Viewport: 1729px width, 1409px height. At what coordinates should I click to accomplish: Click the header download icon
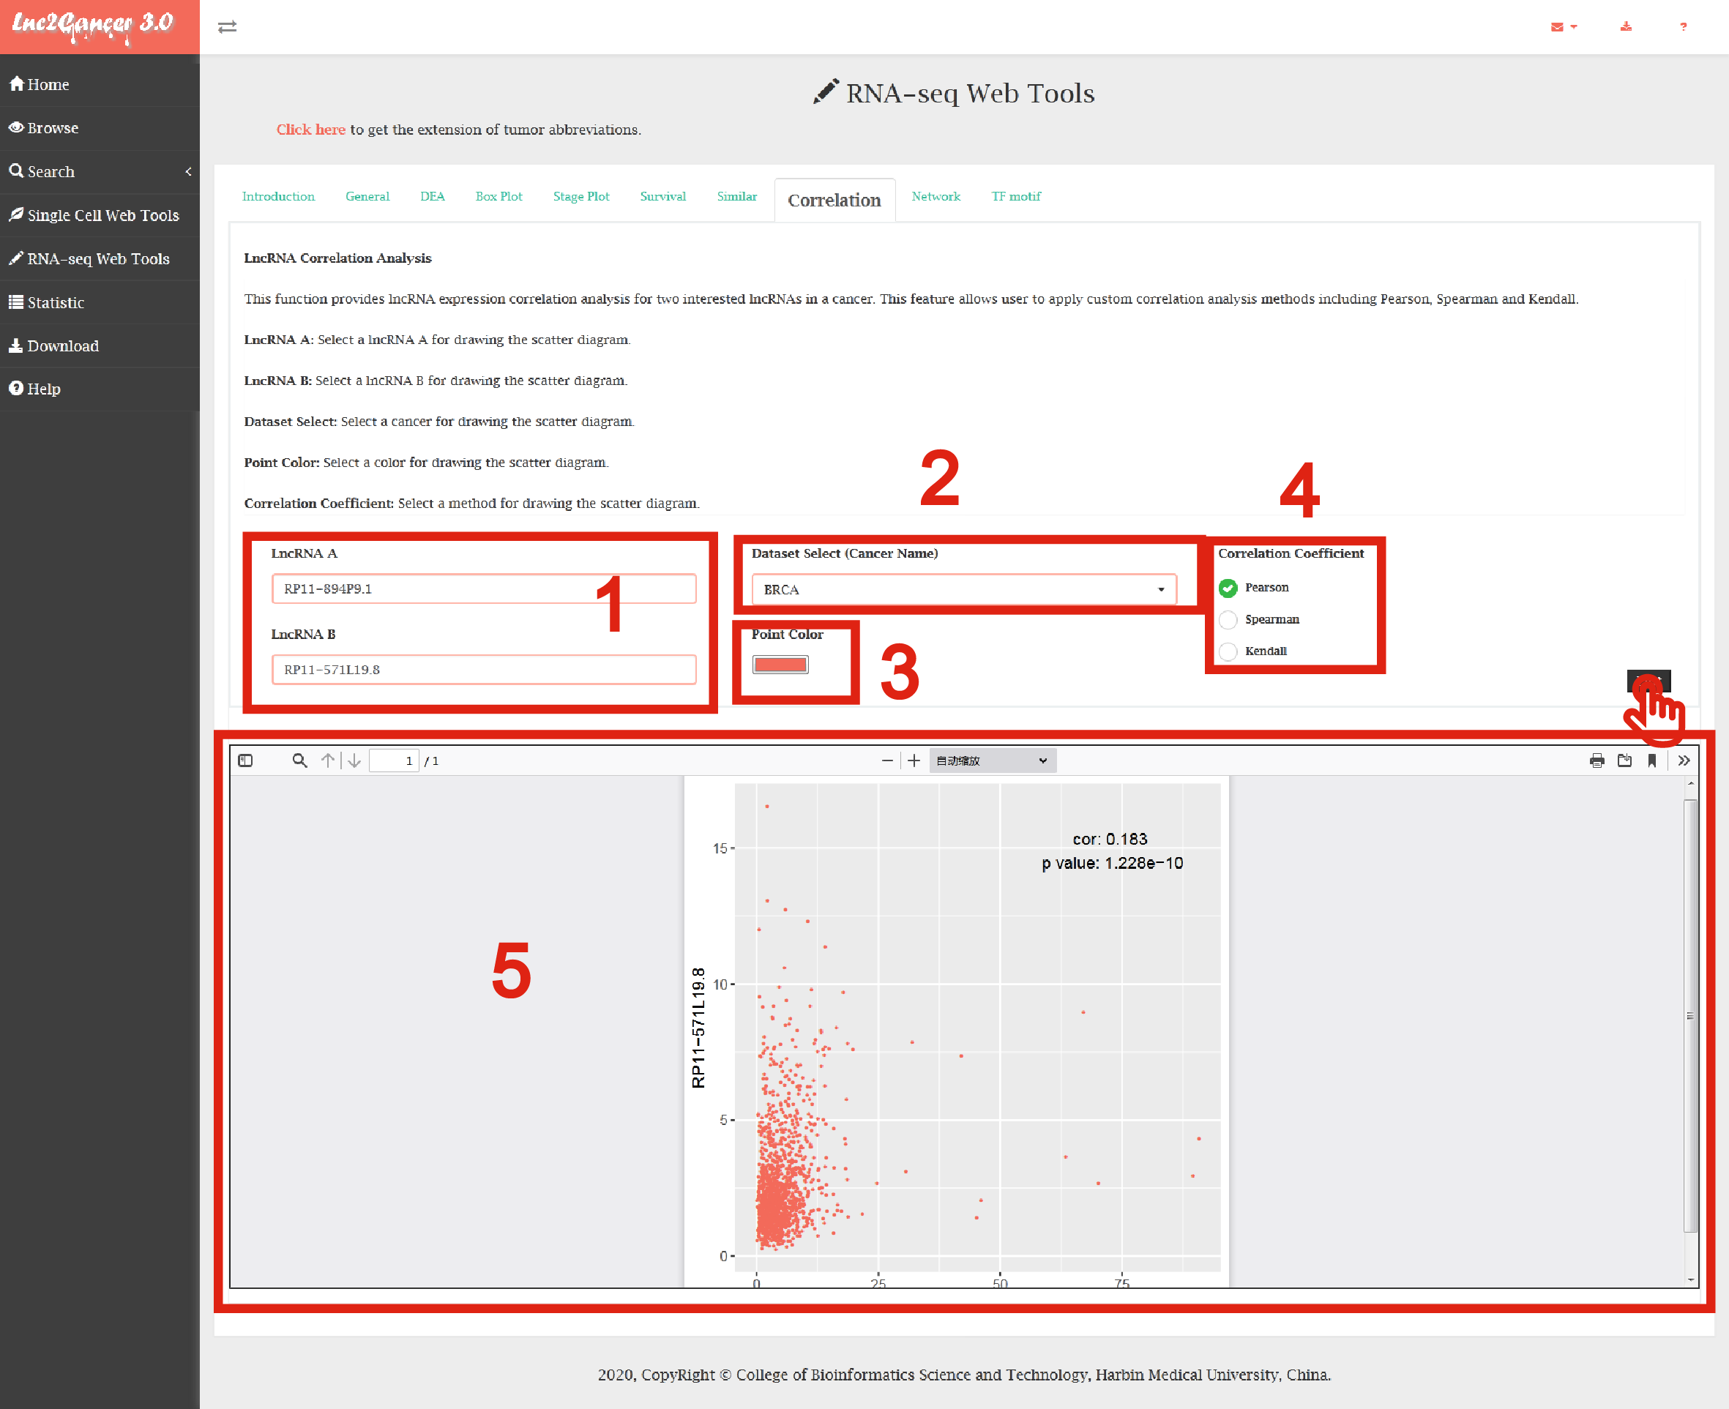pos(1626,27)
